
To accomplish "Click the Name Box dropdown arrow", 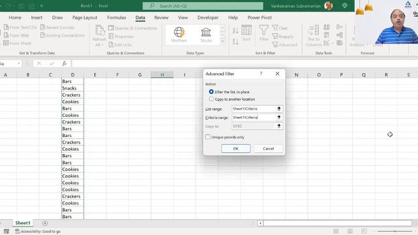I will 19,63.
